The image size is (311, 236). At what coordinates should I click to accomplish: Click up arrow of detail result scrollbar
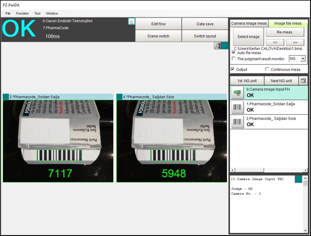point(305,178)
